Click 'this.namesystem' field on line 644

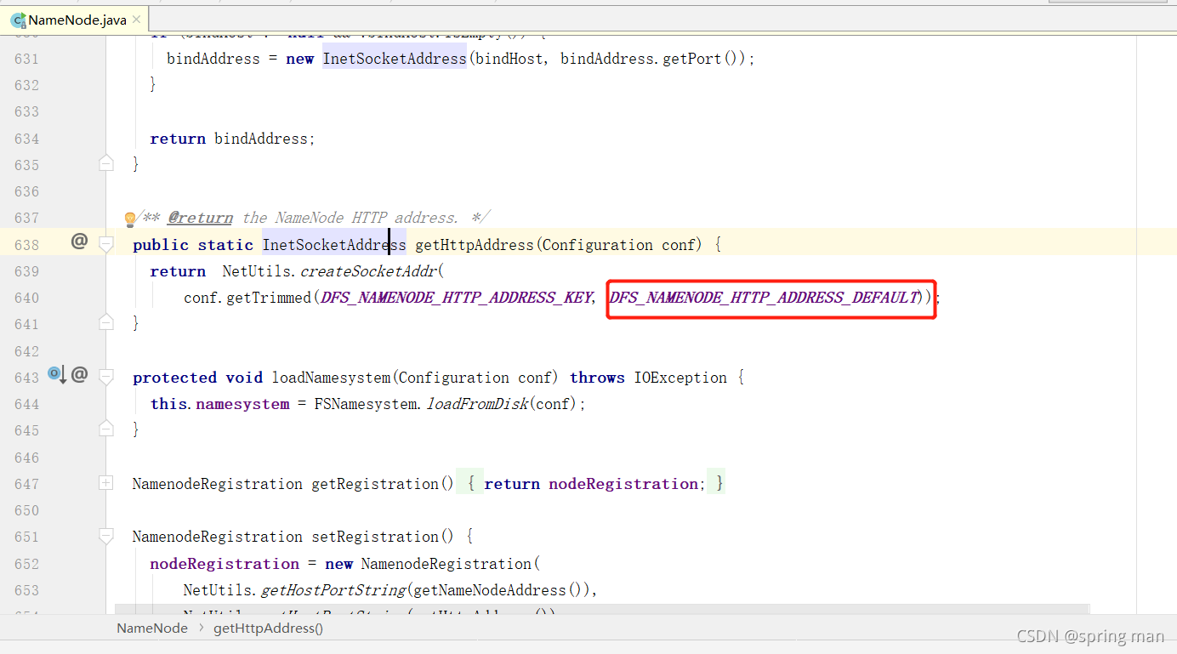[x=219, y=404]
